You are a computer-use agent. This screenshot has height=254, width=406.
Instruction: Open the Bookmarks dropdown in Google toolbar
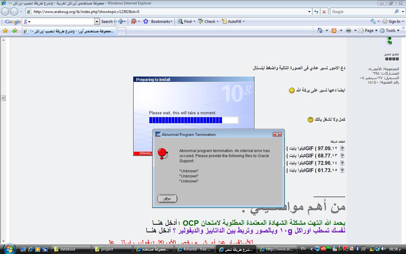[161, 22]
